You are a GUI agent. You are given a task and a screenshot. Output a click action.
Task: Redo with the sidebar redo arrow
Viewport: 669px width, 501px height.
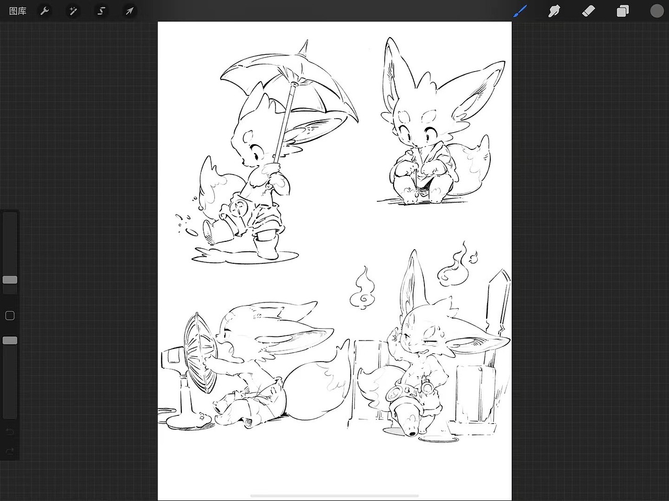[10, 451]
